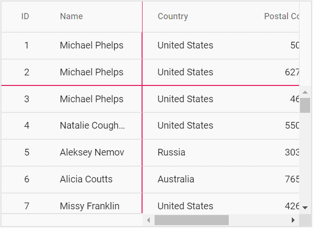313x228 pixels.
Task: Click the horizontal scrollbar left arrow
Action: (148, 220)
